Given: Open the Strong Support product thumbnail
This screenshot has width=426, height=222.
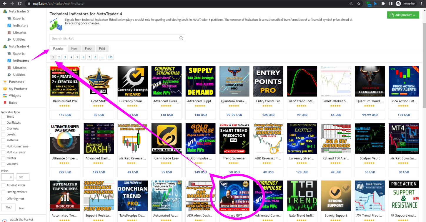Looking at the screenshot, I should [x=336, y=196].
